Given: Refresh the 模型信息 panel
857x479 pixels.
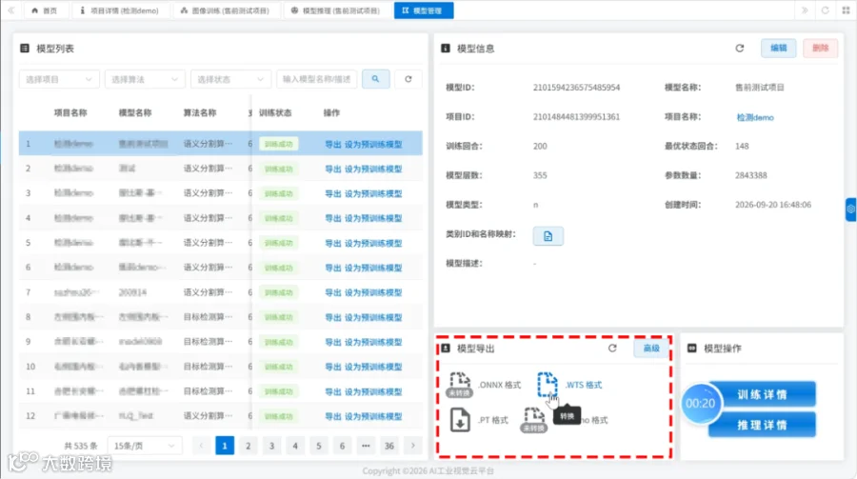Looking at the screenshot, I should point(740,49).
